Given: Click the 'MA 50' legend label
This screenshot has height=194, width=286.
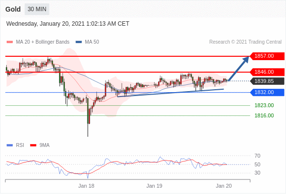Looking at the screenshot, I should (x=92, y=42).
